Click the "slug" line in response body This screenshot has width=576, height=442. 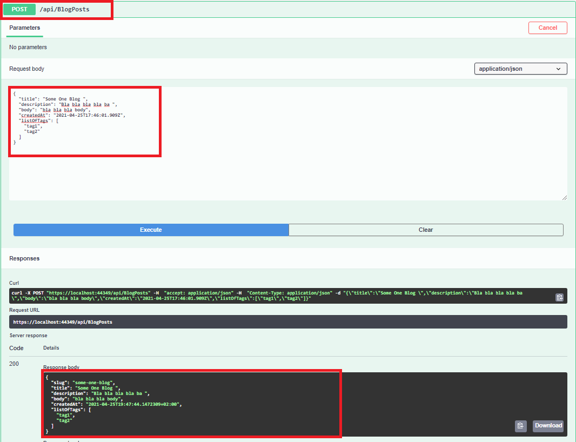83,383
